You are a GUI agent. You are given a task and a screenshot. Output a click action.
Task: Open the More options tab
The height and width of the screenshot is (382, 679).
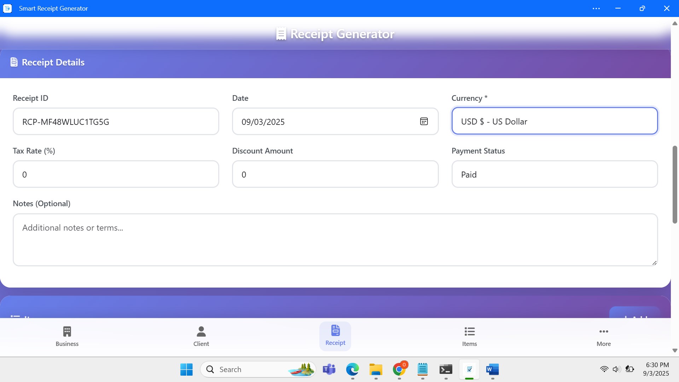[603, 336]
